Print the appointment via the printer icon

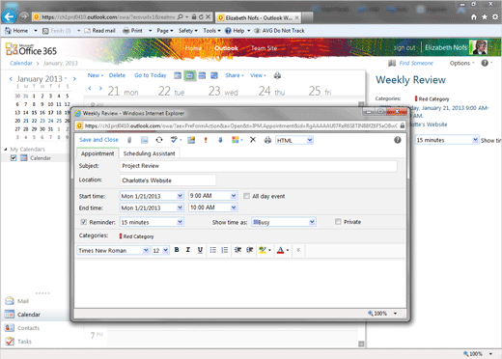pyautogui.click(x=267, y=140)
